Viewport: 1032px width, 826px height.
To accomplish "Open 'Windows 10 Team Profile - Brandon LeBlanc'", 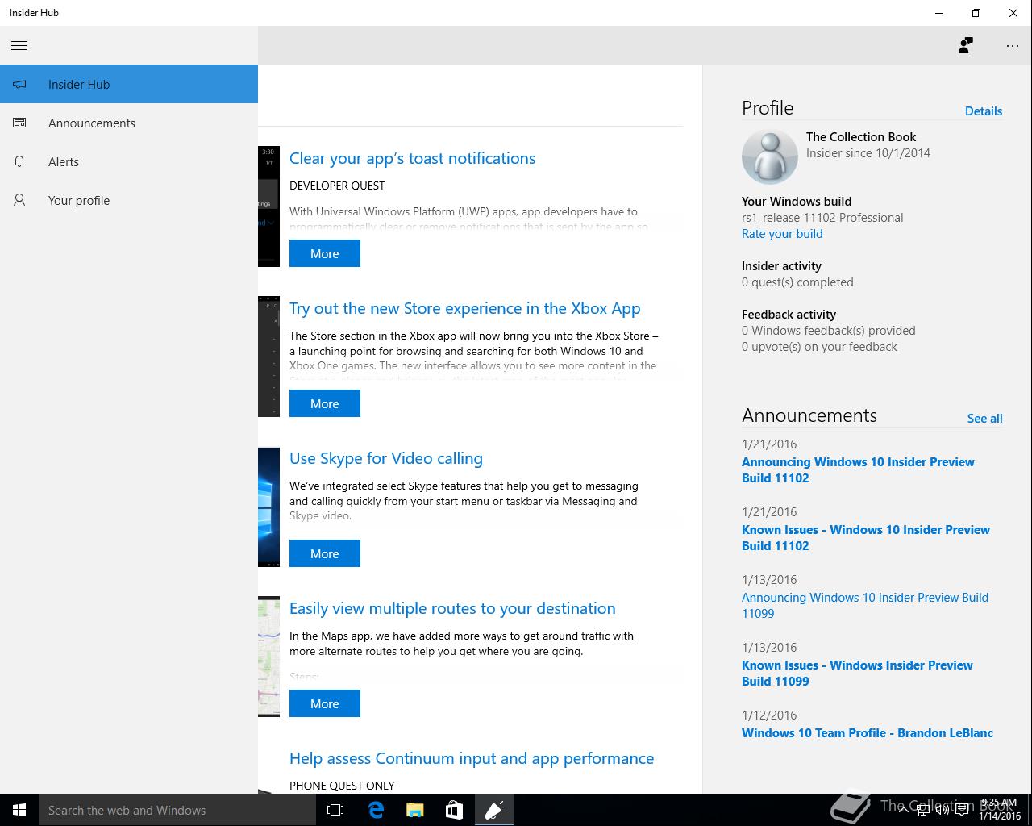I will 868,733.
